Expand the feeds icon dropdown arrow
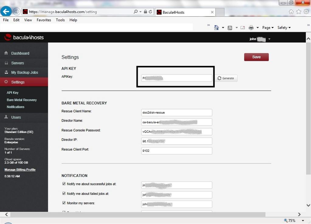Viewport: 311px width, 224px height. pyautogui.click(x=237, y=28)
